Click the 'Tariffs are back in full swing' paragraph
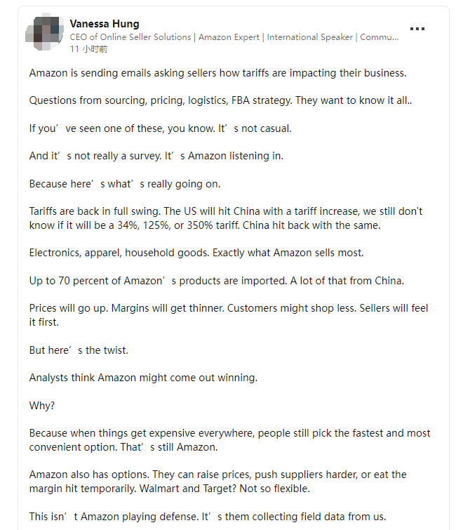The width and height of the screenshot is (463, 530). pos(226,218)
